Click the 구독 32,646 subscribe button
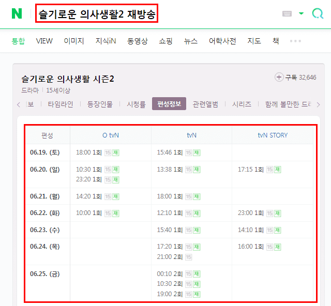The width and height of the screenshot is (331, 306). click(x=295, y=77)
